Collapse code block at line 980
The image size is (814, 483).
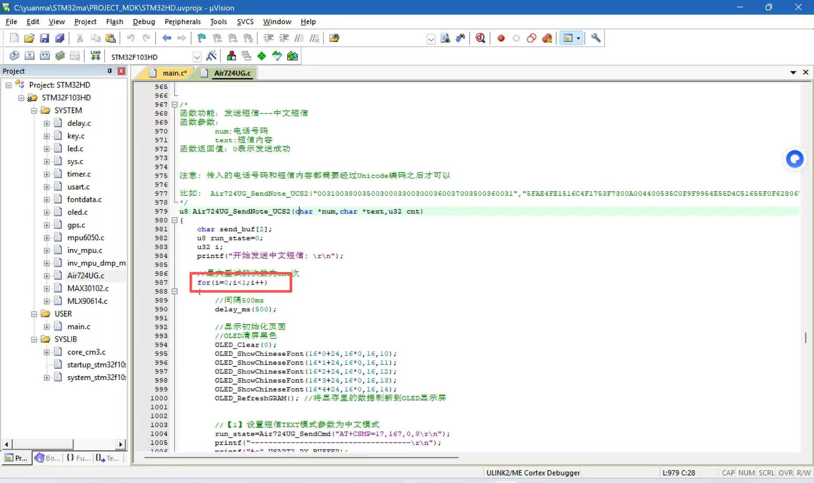coord(174,220)
